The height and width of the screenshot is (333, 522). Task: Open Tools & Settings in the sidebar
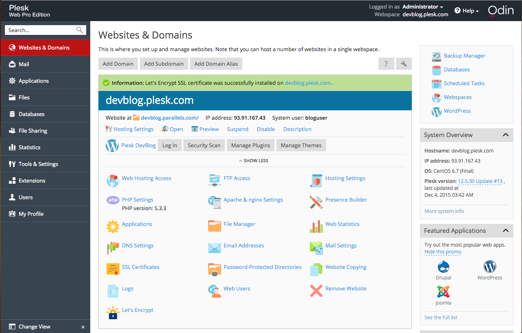tap(45, 164)
